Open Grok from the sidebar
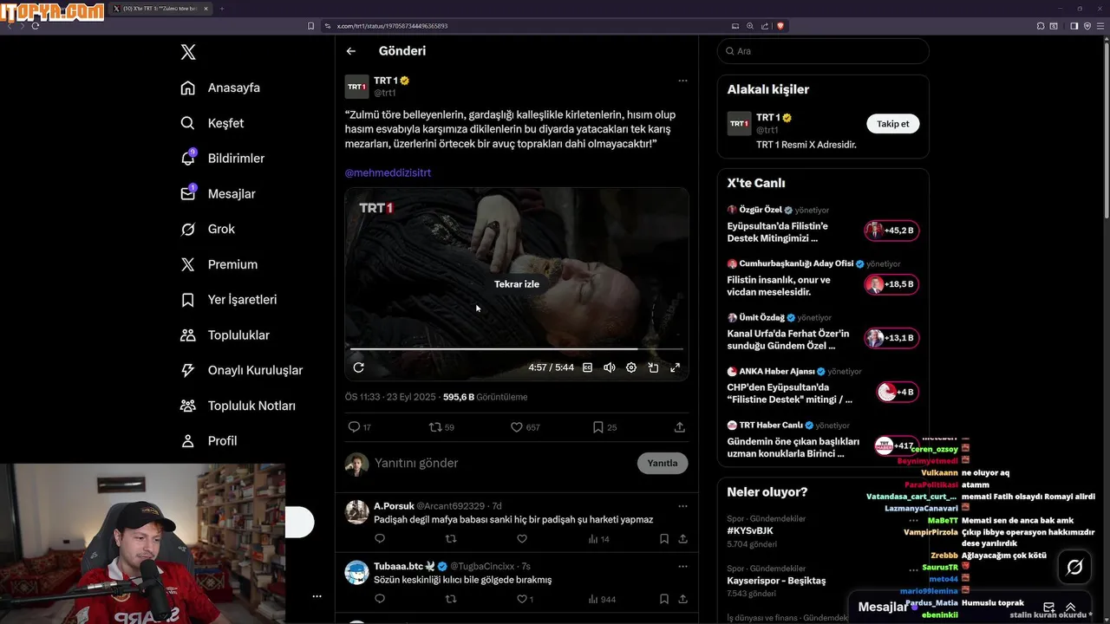The width and height of the screenshot is (1110, 624). (207, 229)
